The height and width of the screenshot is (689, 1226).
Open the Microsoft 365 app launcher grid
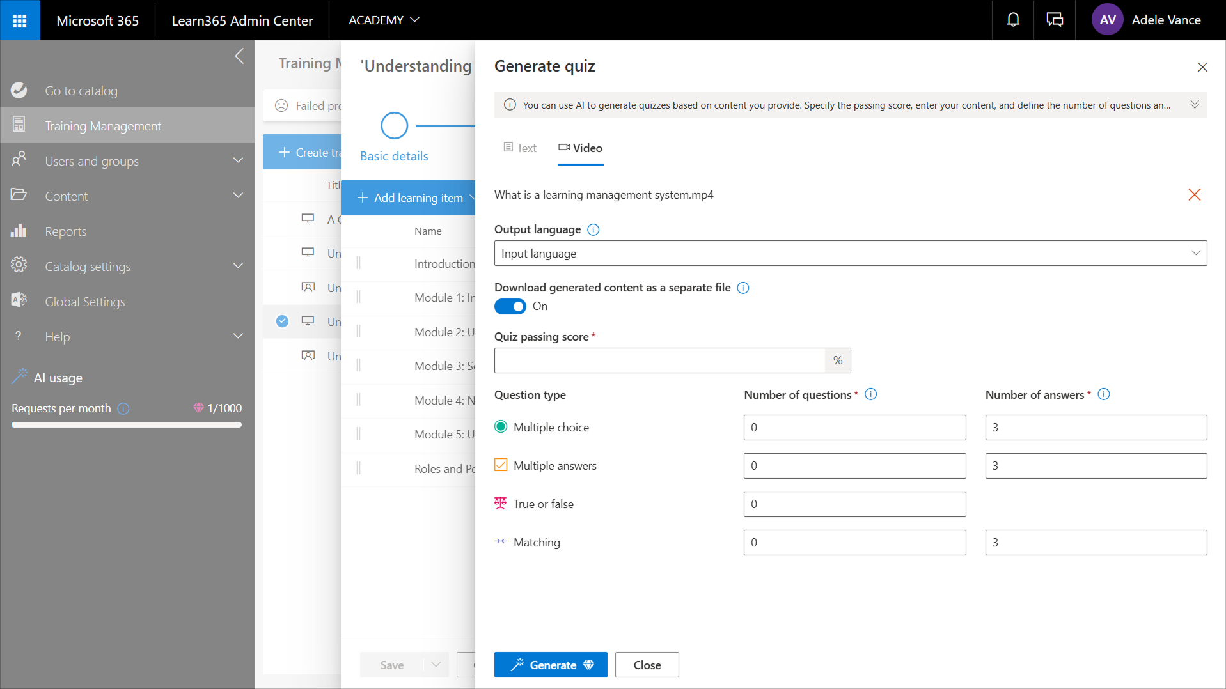[x=20, y=20]
